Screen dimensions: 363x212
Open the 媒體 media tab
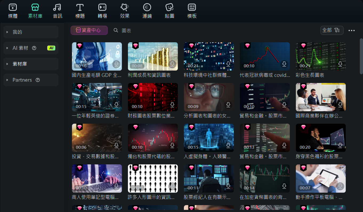(x=13, y=11)
